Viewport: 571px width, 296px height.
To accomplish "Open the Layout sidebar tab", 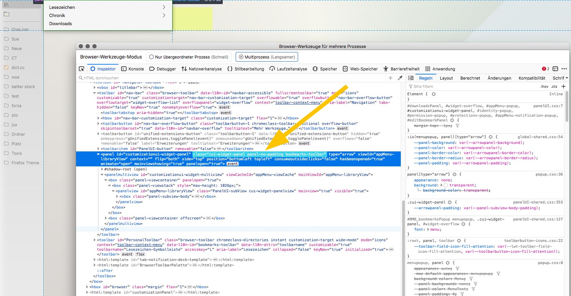I will pos(446,78).
